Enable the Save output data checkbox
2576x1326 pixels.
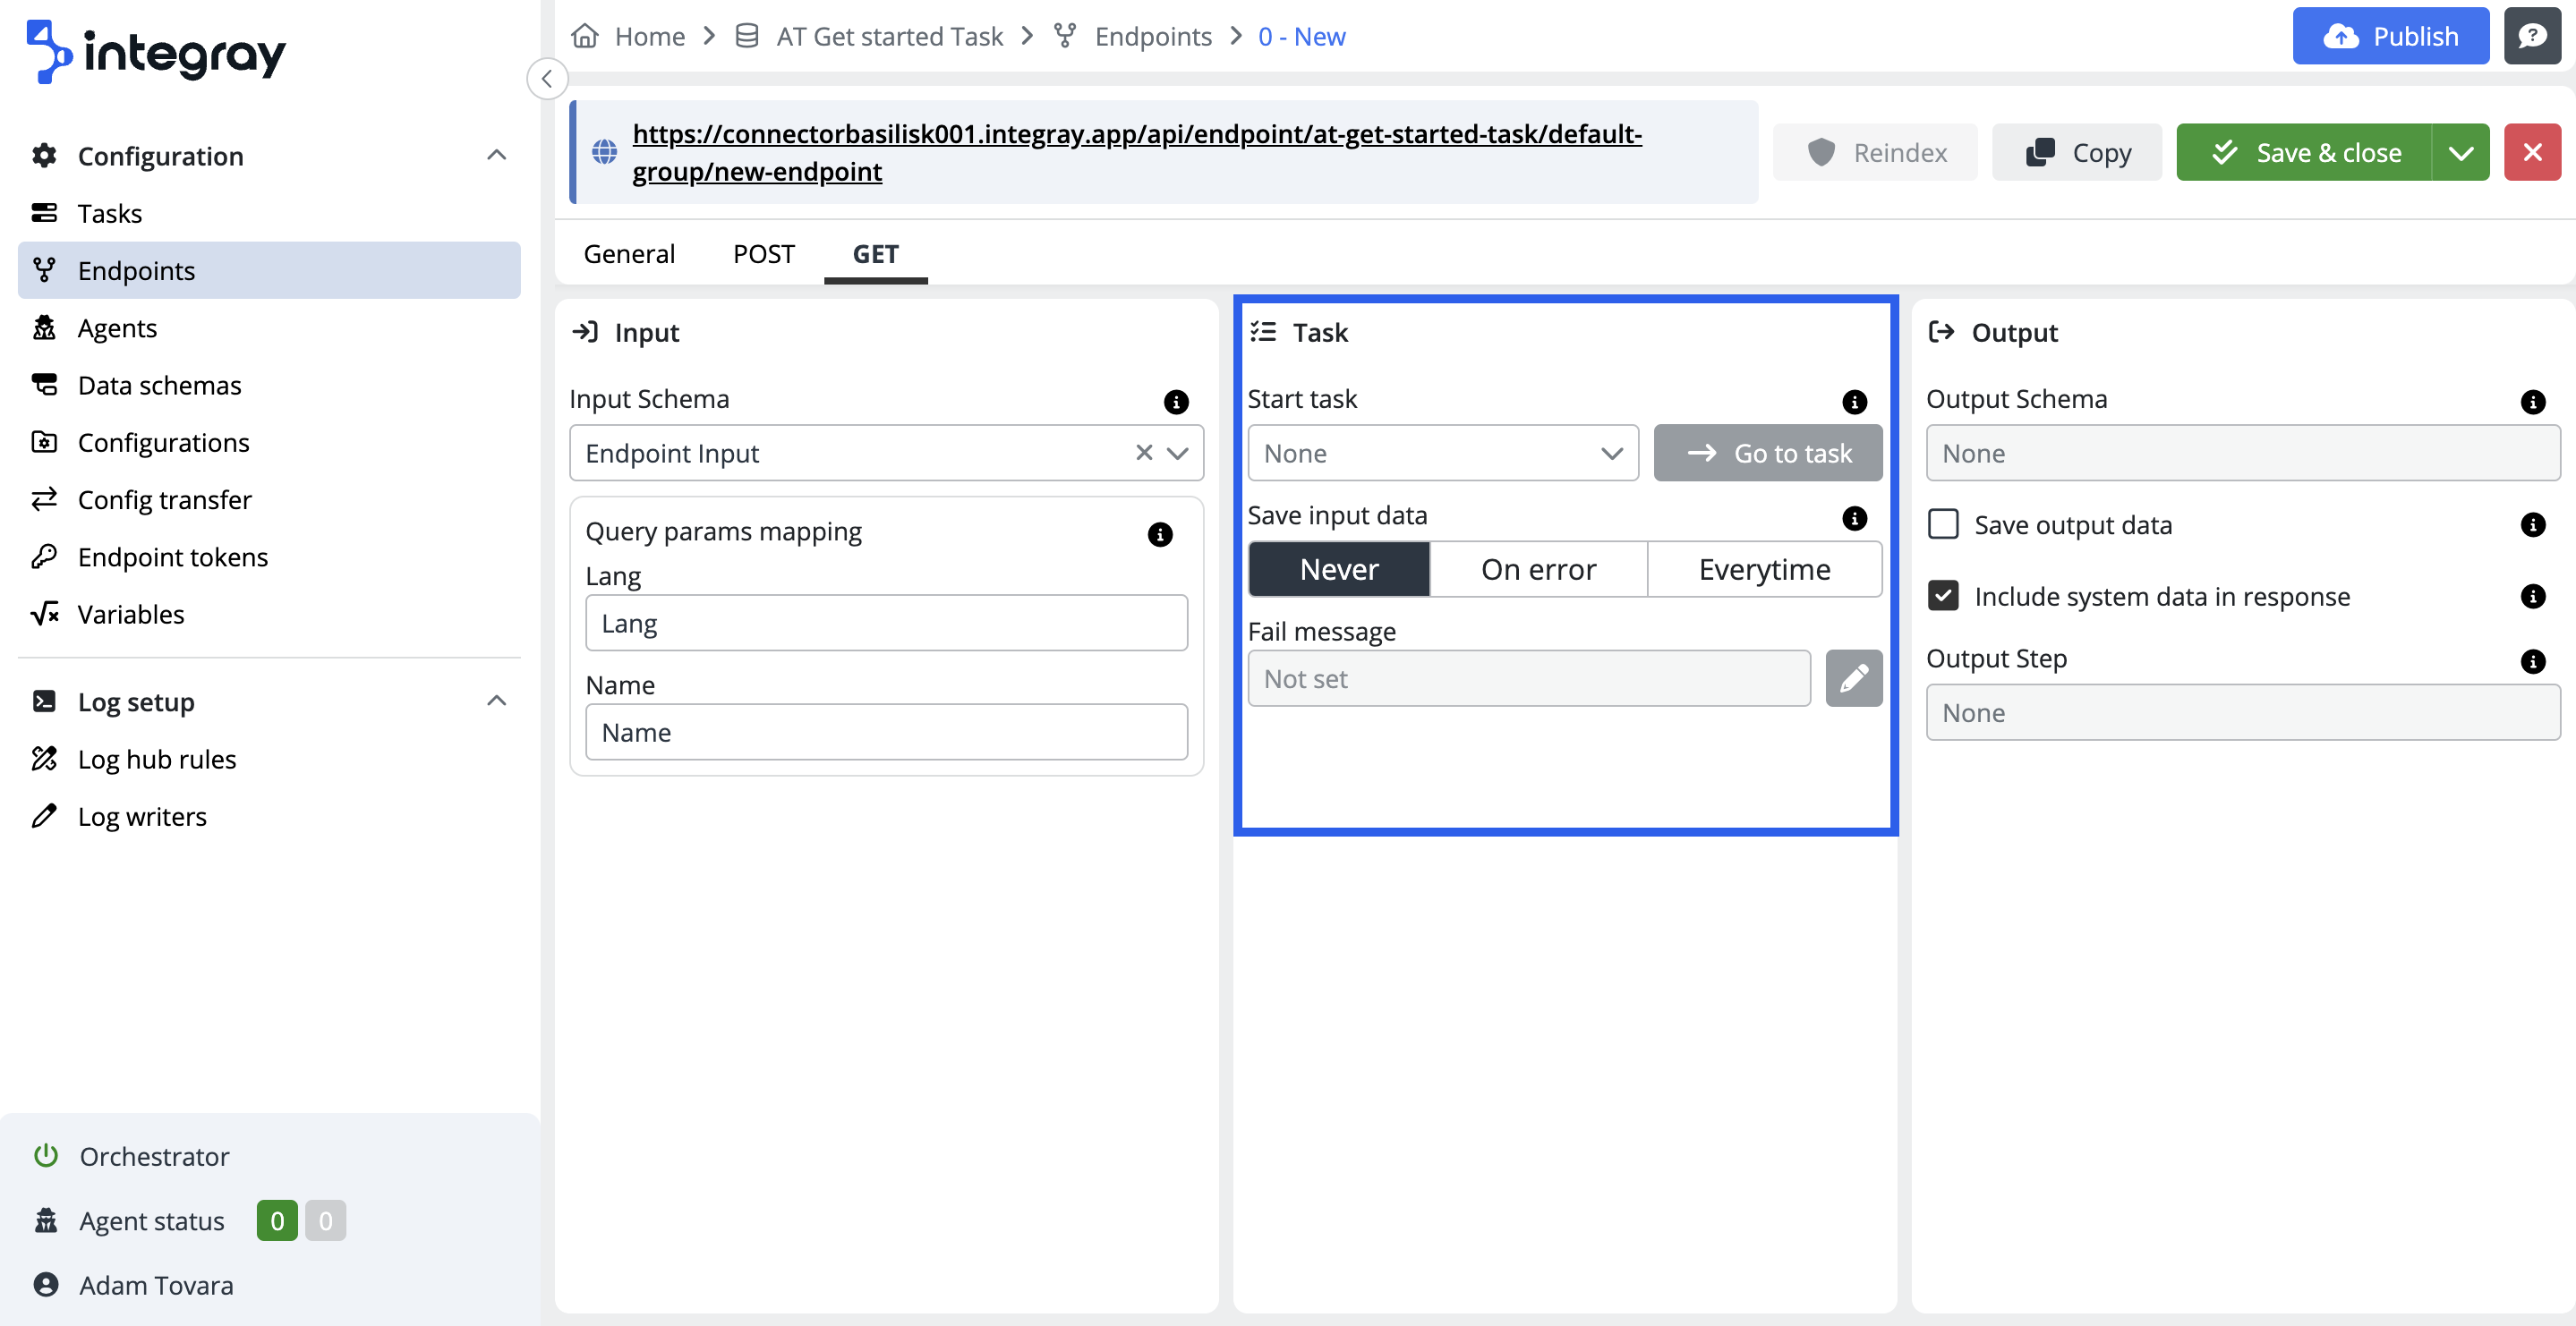[1942, 524]
